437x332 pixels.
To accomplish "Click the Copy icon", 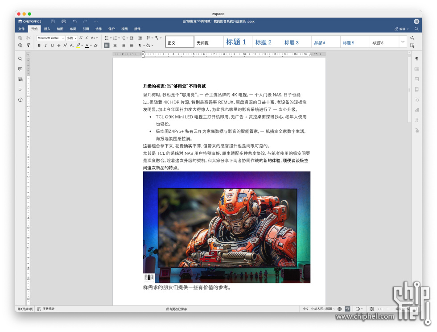I will pos(21,37).
